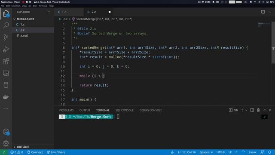Open the Run menu
The height and width of the screenshot is (155, 275).
coord(35,6)
